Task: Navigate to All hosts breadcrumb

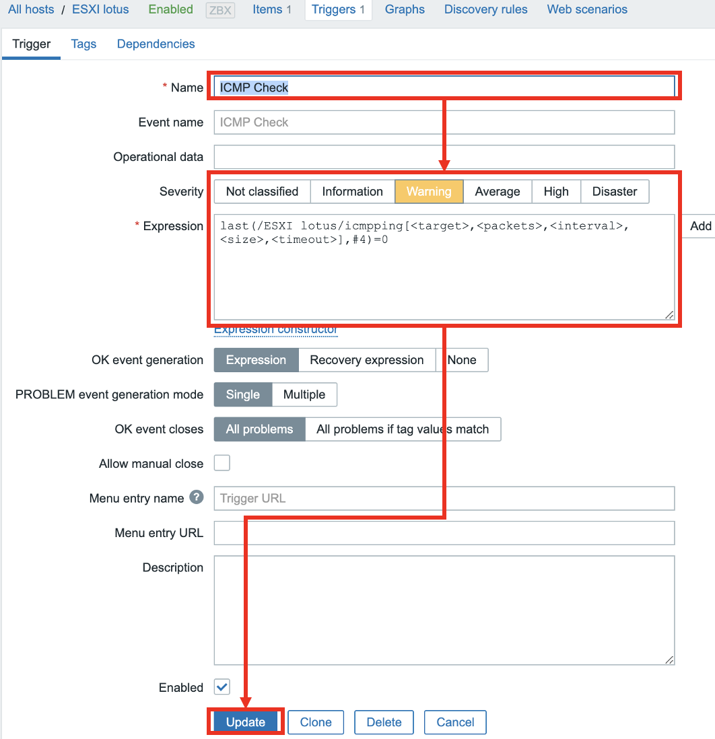Action: click(31, 9)
